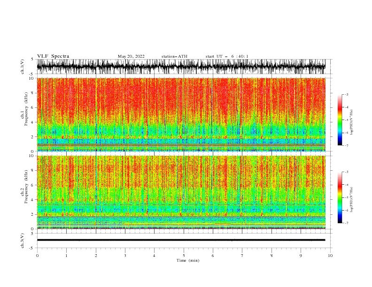The image size is (372, 287).
Task: Click the ch.3(V) axis label
Action: pyautogui.click(x=23, y=241)
